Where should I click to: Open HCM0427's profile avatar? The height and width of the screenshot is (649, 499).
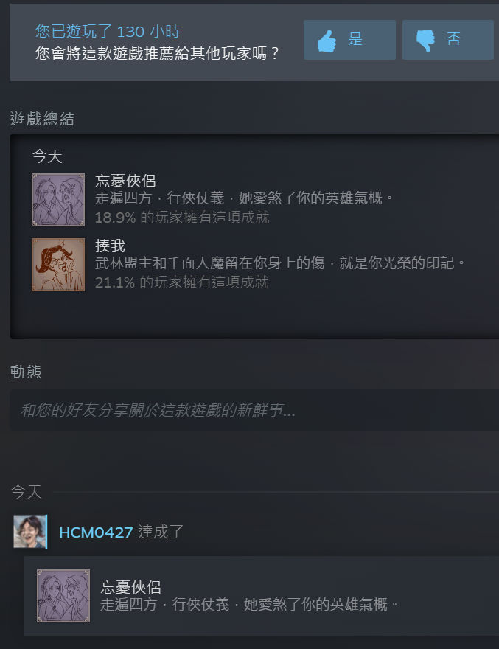30,532
